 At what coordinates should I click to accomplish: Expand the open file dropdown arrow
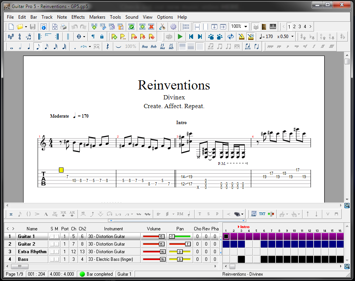click(26, 27)
